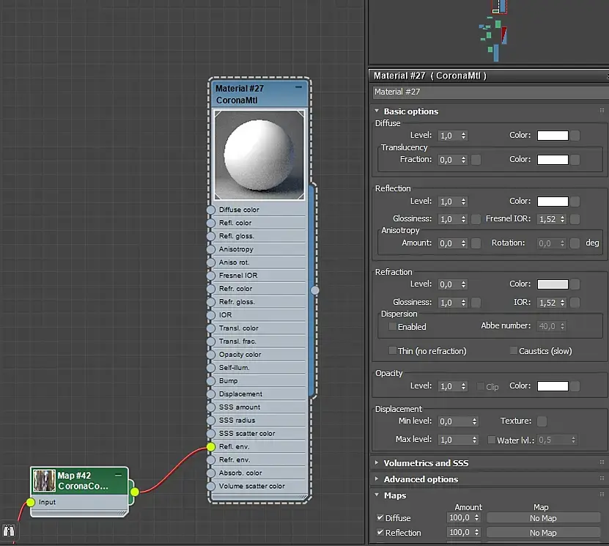Open the Translucency color swatch
The image size is (609, 546).
click(x=553, y=160)
